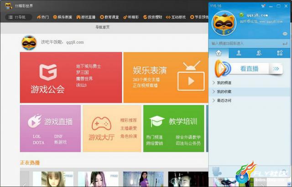Click the 看直播 button
This screenshot has width=292, height=187.
pyautogui.click(x=250, y=69)
